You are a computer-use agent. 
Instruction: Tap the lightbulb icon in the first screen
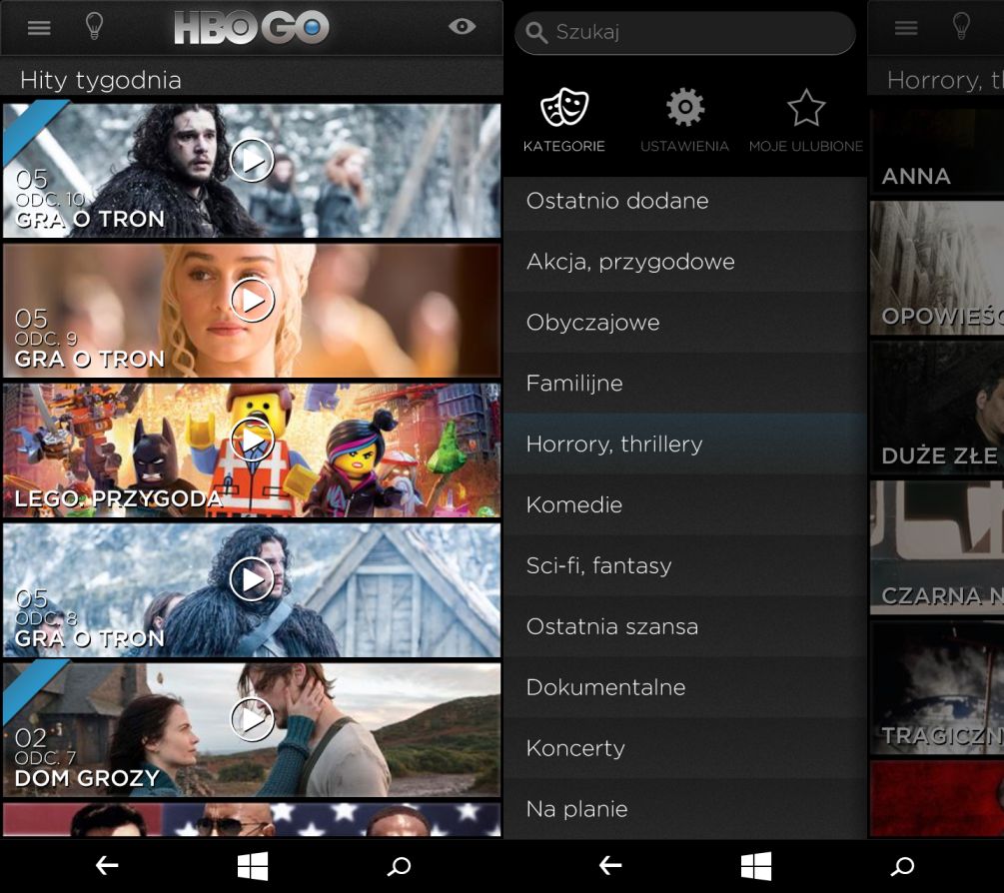coord(94,26)
